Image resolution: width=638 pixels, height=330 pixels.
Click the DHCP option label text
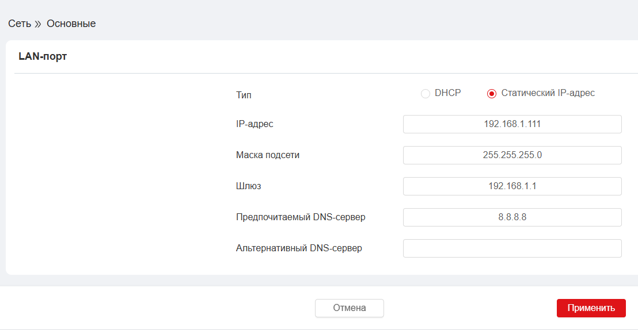(x=447, y=93)
